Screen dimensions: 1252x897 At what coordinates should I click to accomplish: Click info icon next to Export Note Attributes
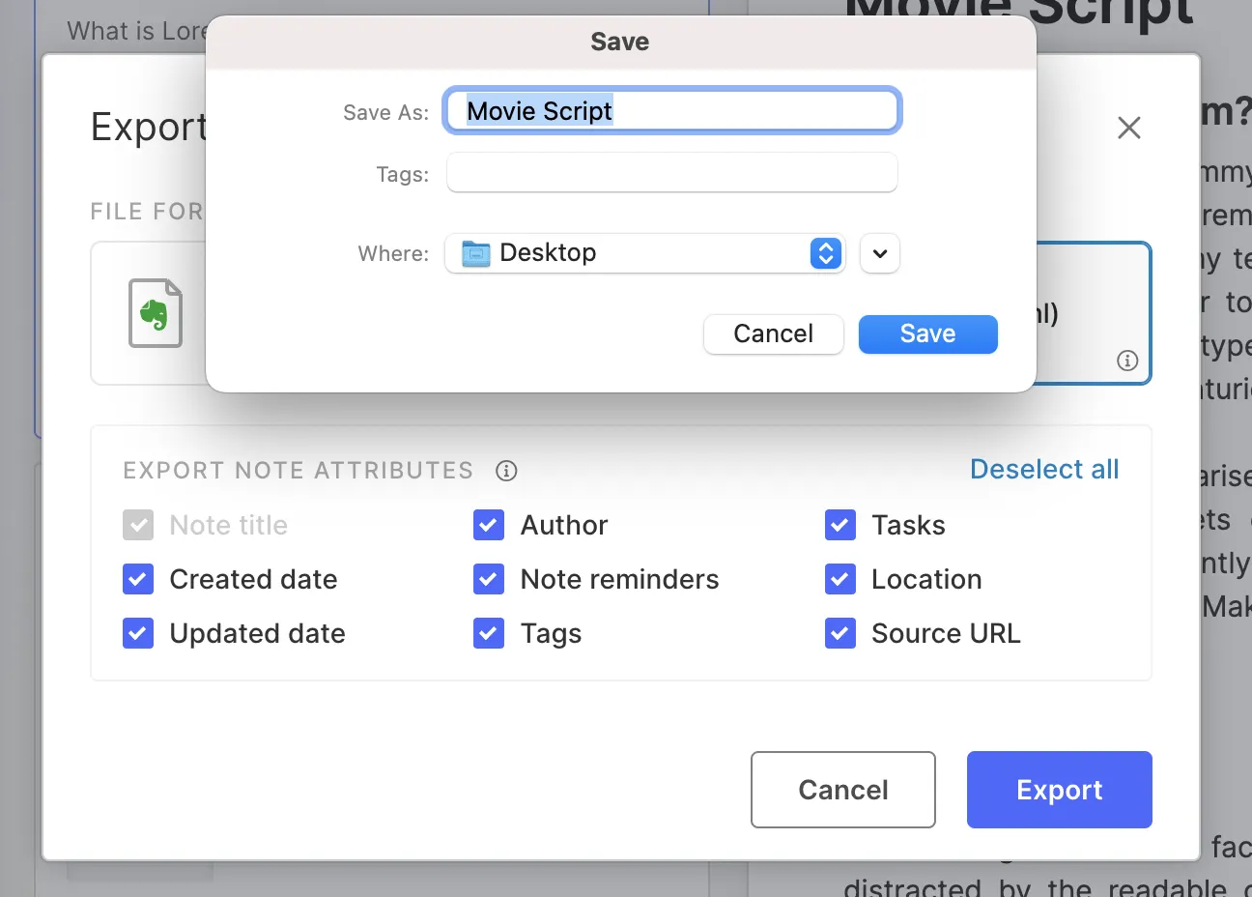tap(506, 471)
